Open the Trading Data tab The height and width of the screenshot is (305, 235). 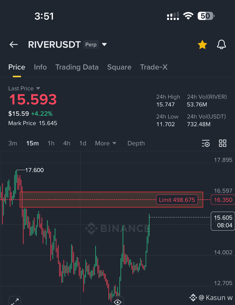point(77,67)
